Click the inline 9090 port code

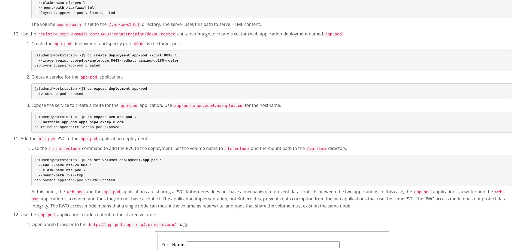(x=138, y=44)
